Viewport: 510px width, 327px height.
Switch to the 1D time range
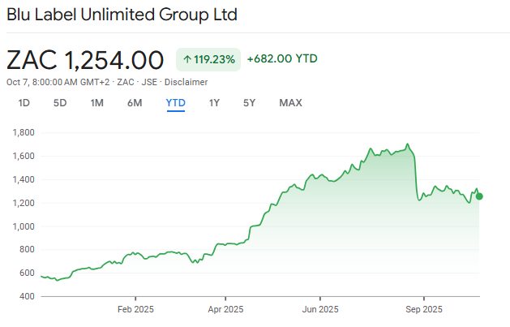coord(24,103)
